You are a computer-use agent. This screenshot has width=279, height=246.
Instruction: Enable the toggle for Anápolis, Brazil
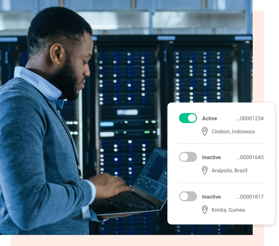pyautogui.click(x=188, y=157)
